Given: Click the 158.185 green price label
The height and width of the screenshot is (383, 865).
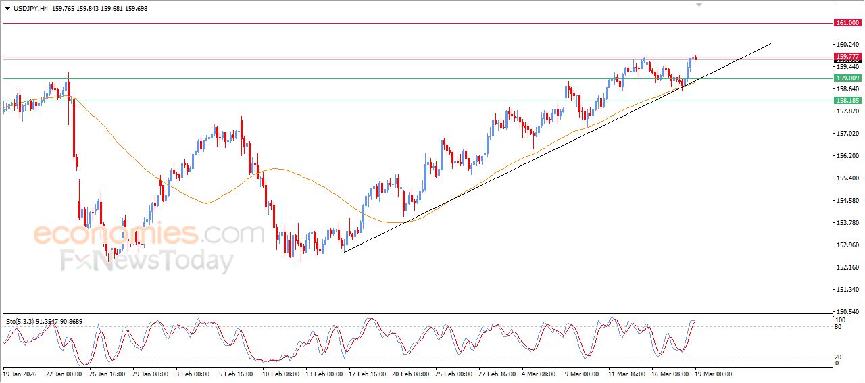Looking at the screenshot, I should click(x=847, y=101).
